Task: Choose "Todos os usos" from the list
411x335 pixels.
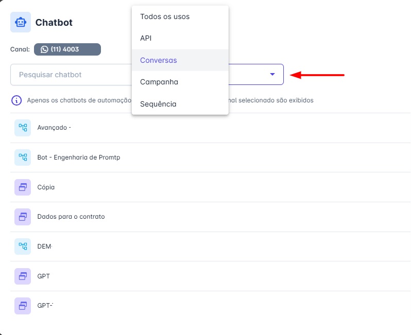Action: (165, 16)
